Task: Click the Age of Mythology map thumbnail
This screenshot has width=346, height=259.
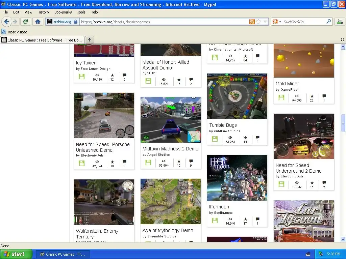Action: 171,202
